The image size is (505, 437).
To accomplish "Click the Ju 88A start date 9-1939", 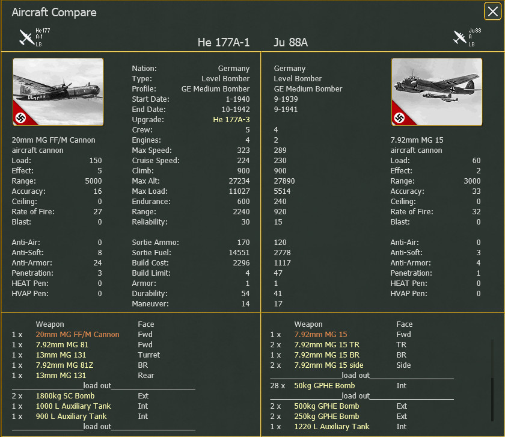I will (286, 99).
